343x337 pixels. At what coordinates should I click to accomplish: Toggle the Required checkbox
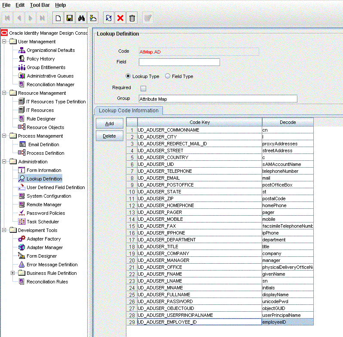[144, 88]
